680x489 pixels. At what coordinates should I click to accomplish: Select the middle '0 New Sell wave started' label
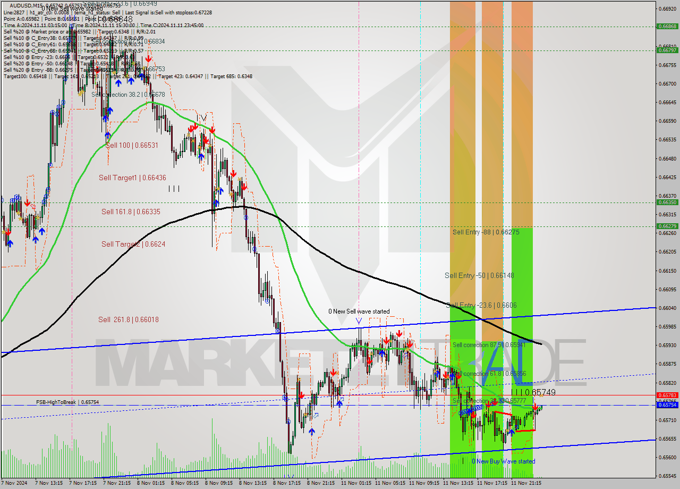(359, 311)
